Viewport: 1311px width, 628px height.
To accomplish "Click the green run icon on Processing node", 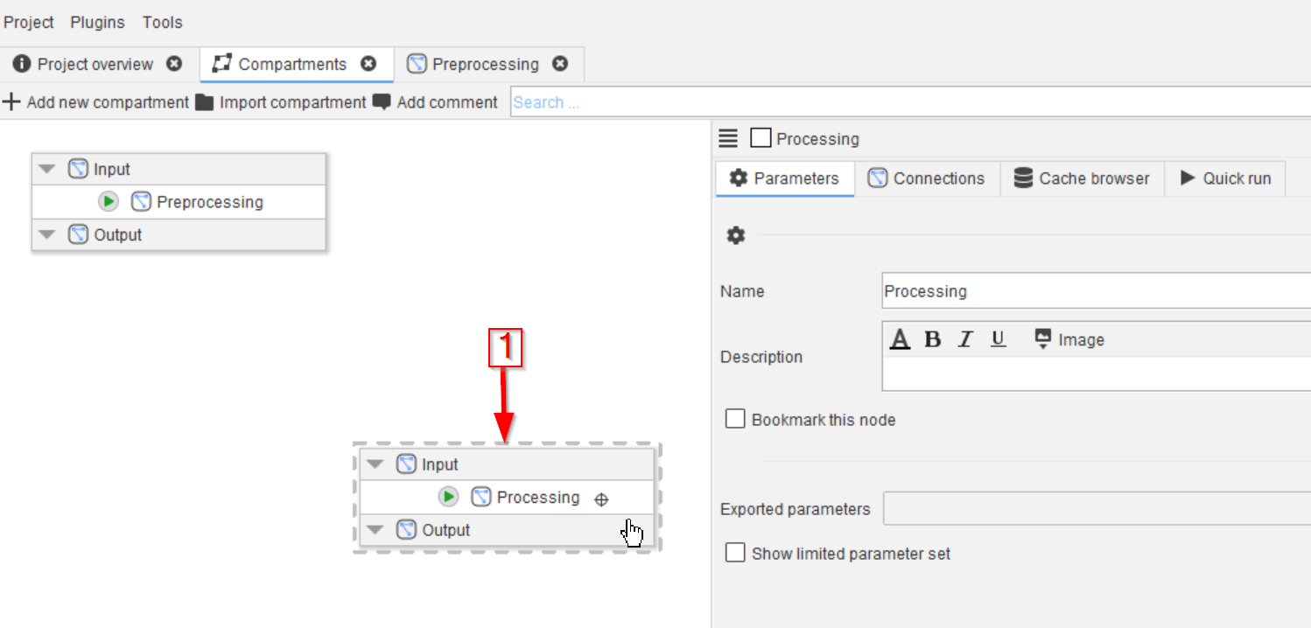I will coord(448,498).
